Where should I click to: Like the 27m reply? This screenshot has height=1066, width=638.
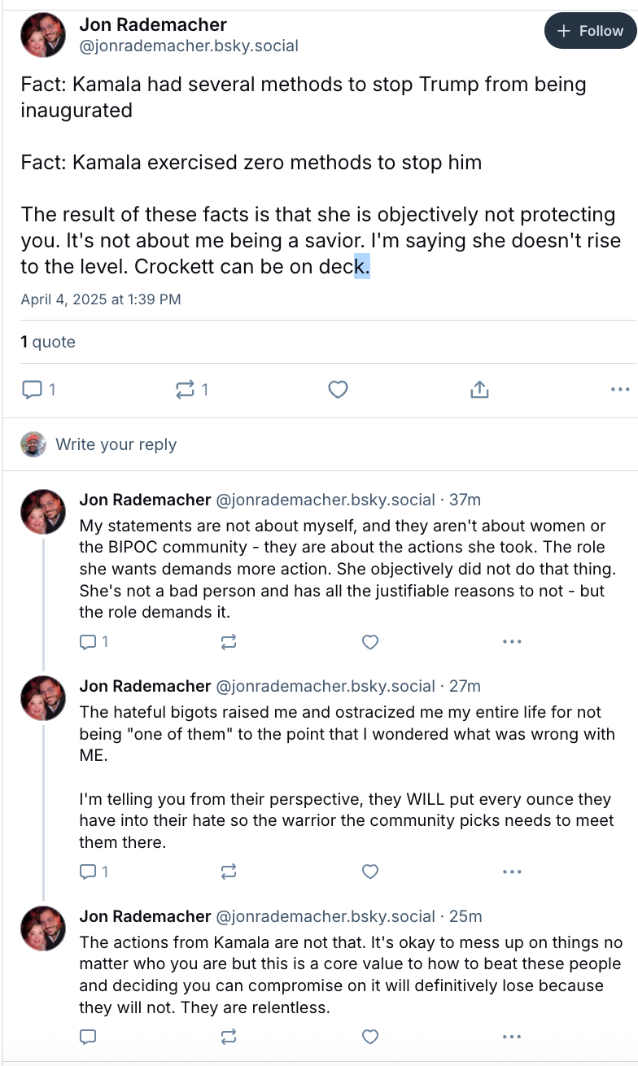point(370,872)
